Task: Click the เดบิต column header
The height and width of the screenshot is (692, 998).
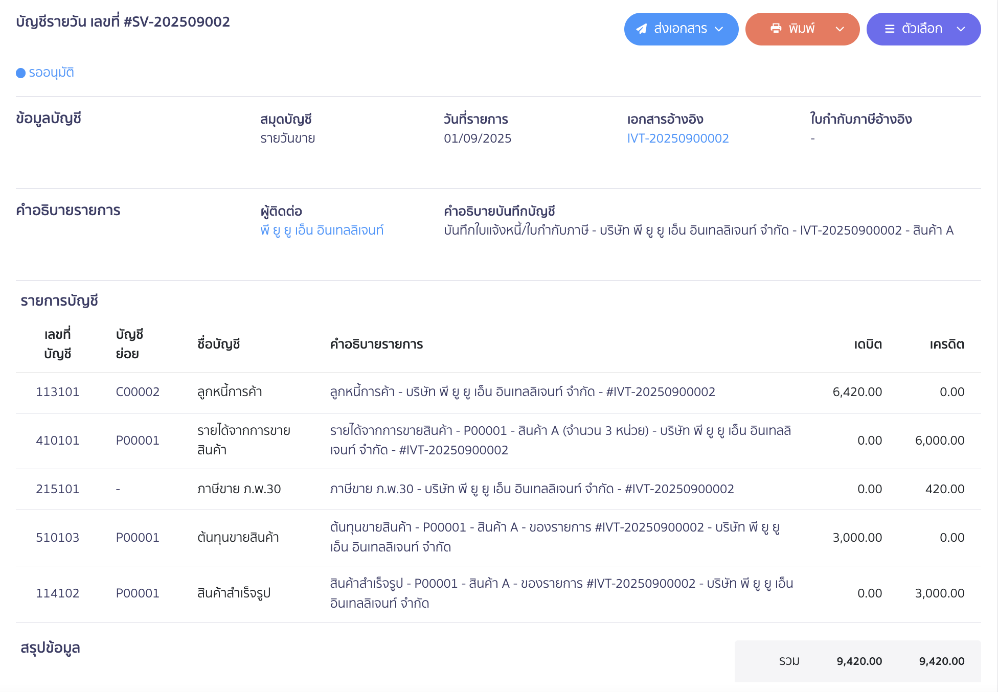Action: coord(868,344)
